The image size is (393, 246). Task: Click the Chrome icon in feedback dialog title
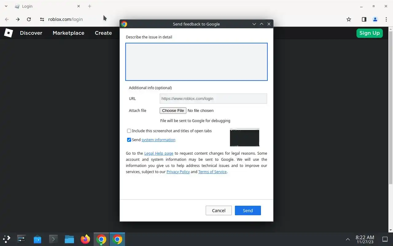coord(124,24)
